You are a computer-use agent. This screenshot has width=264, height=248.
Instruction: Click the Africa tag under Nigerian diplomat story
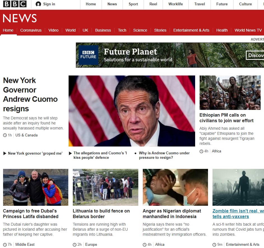(160, 244)
